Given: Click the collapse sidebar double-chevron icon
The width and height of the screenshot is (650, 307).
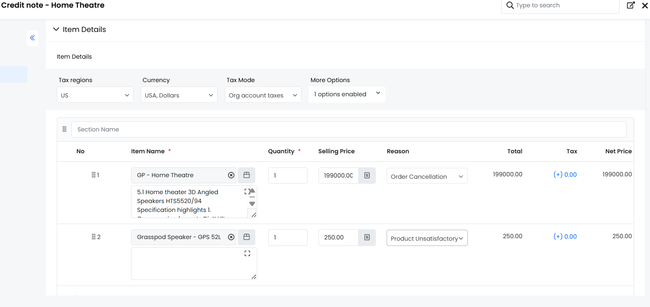Looking at the screenshot, I should [x=32, y=38].
